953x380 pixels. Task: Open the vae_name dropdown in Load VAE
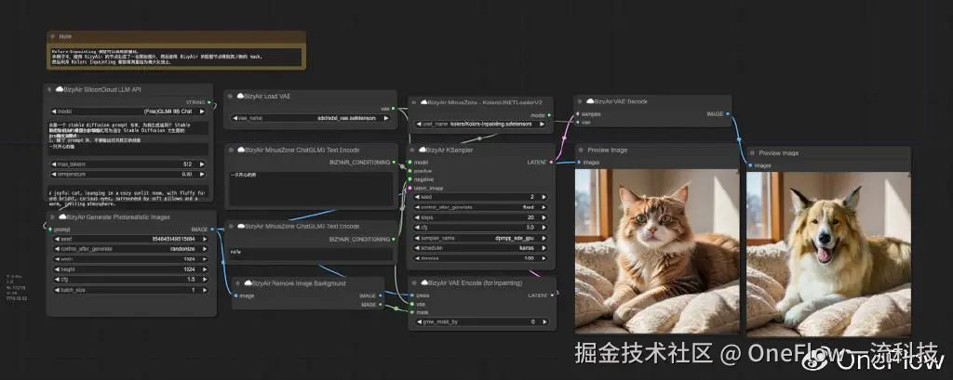[311, 118]
